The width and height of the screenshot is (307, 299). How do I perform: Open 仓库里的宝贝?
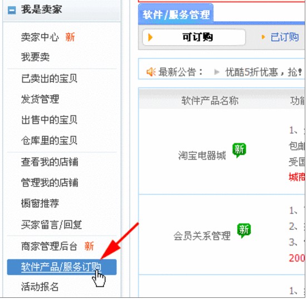click(49, 141)
